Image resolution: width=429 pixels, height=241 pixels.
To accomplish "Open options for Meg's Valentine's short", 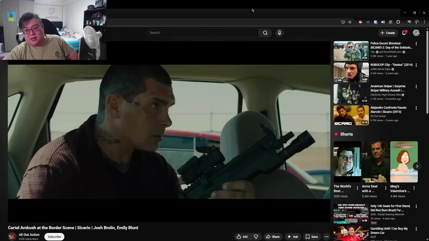I will pyautogui.click(x=414, y=188).
